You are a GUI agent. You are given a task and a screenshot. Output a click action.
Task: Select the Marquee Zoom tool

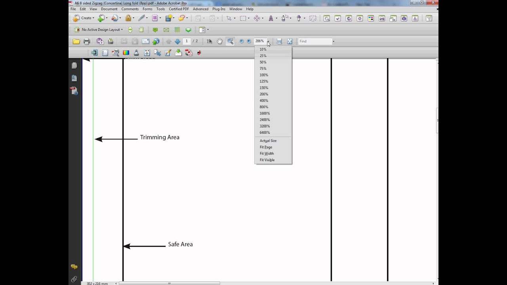point(230,41)
